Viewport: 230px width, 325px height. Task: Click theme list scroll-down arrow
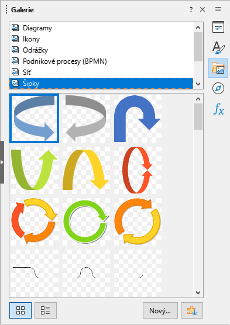tap(198, 84)
